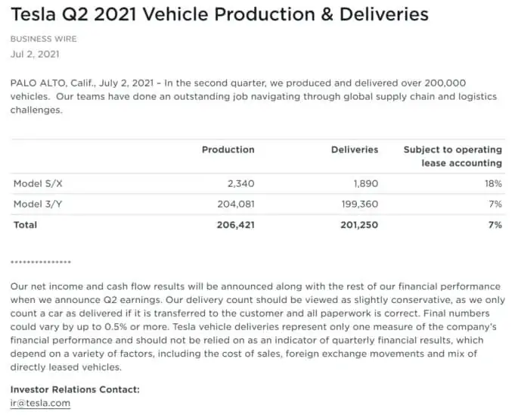
Task: Click the page title Tesla Q2 2021 Vehicle Production
Action: (219, 14)
